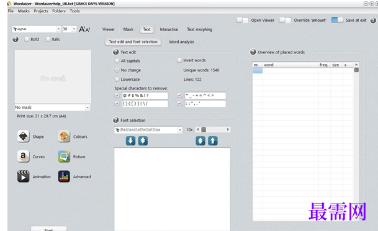Click the Start button
378x231 pixels.
(48, 229)
